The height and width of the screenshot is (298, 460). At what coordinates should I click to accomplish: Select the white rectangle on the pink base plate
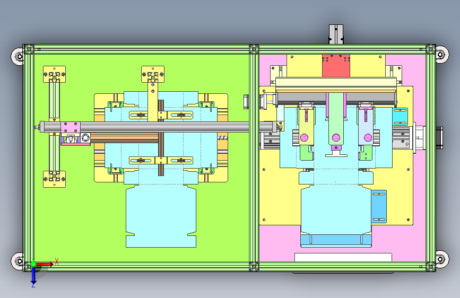click(x=343, y=257)
